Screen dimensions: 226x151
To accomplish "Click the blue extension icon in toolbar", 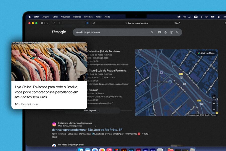I will [87, 23].
